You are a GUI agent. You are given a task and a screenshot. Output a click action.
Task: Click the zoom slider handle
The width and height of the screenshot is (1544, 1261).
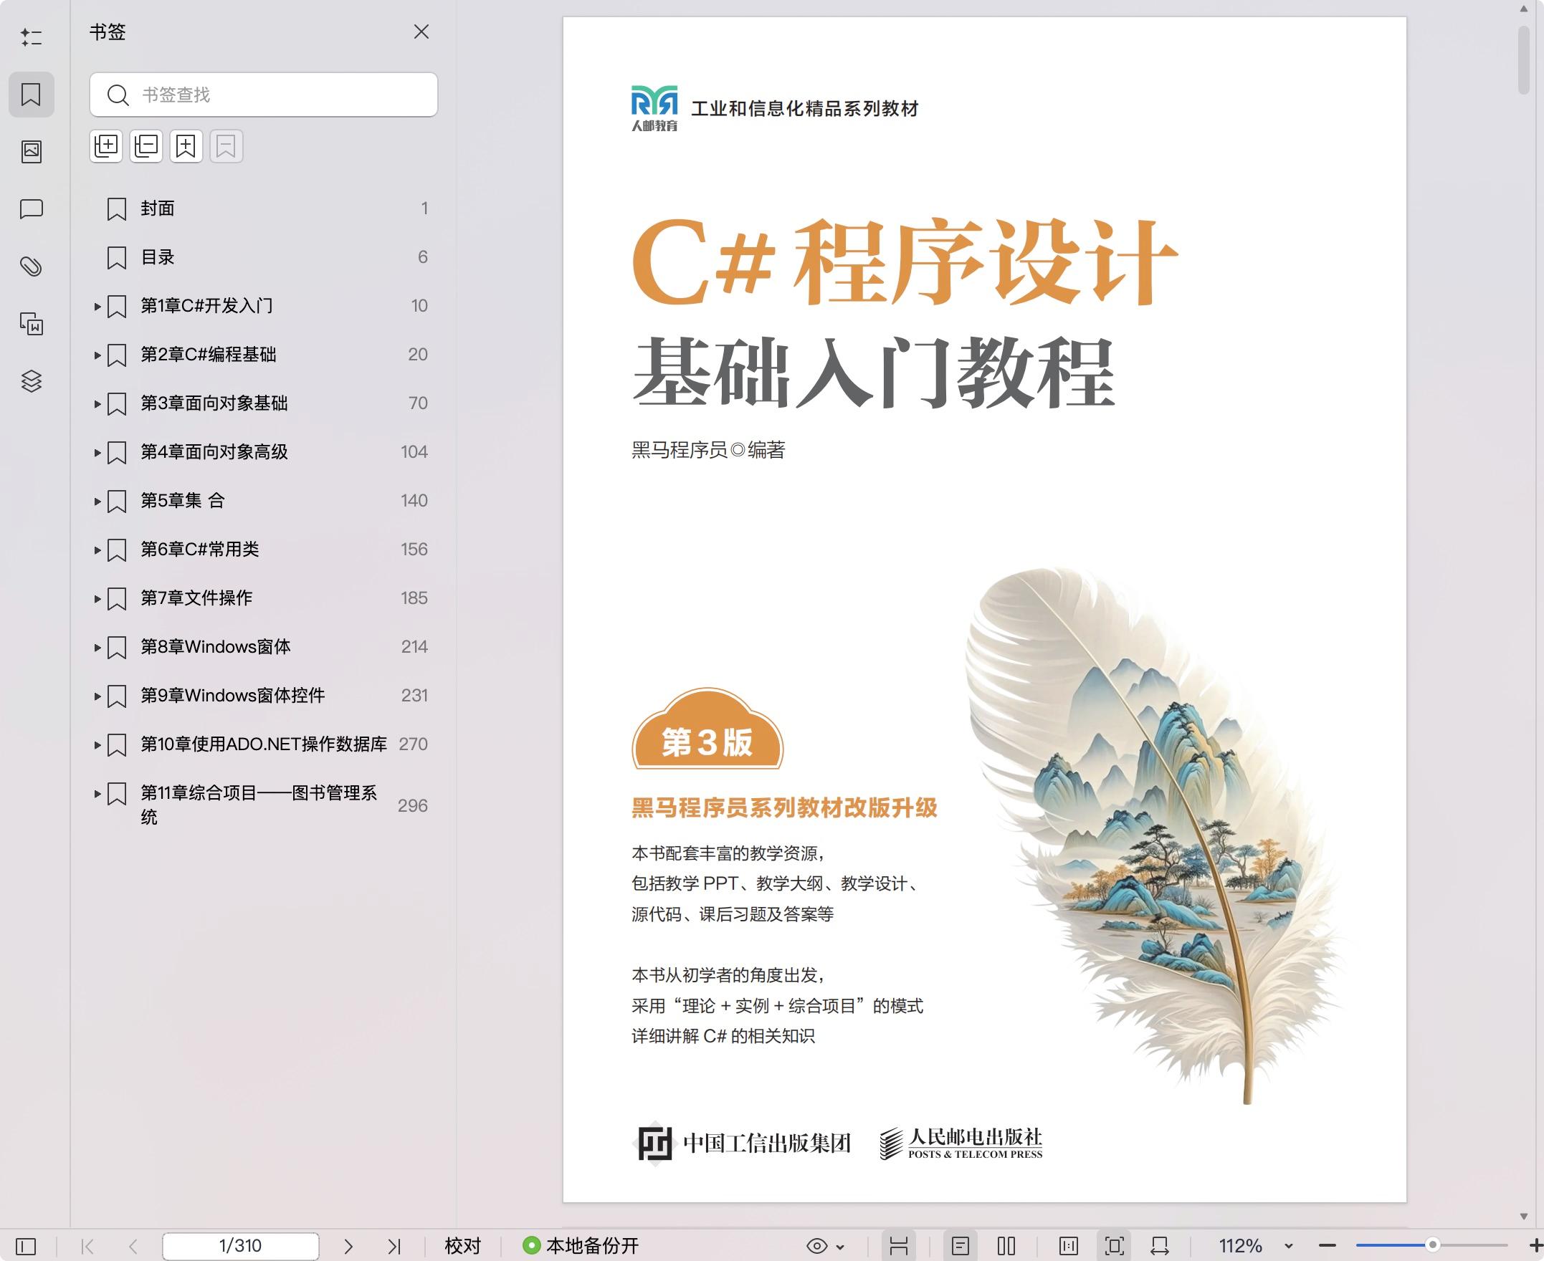click(x=1433, y=1245)
